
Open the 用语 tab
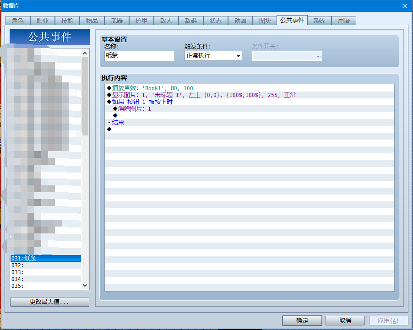[x=344, y=21]
